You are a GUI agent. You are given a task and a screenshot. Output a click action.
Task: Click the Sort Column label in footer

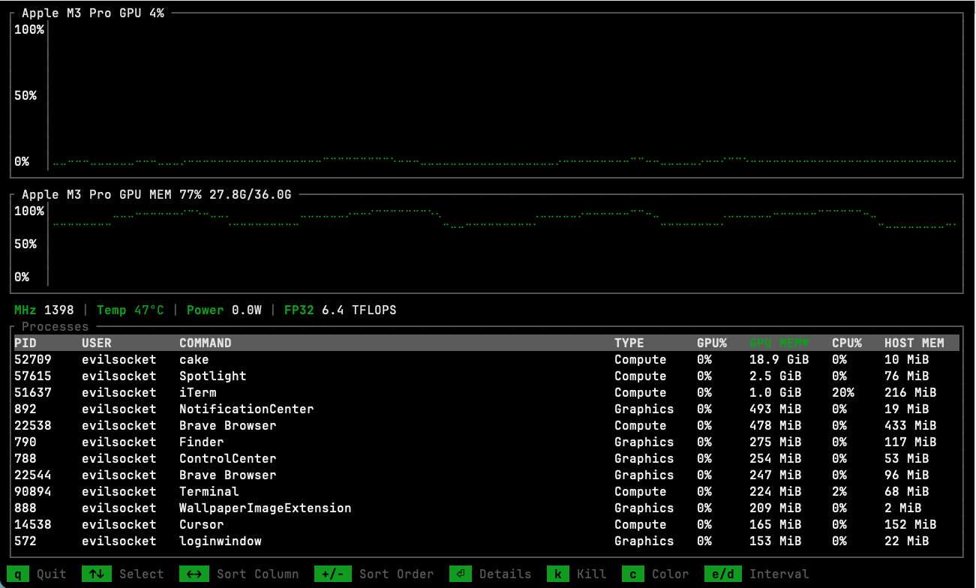pyautogui.click(x=258, y=574)
